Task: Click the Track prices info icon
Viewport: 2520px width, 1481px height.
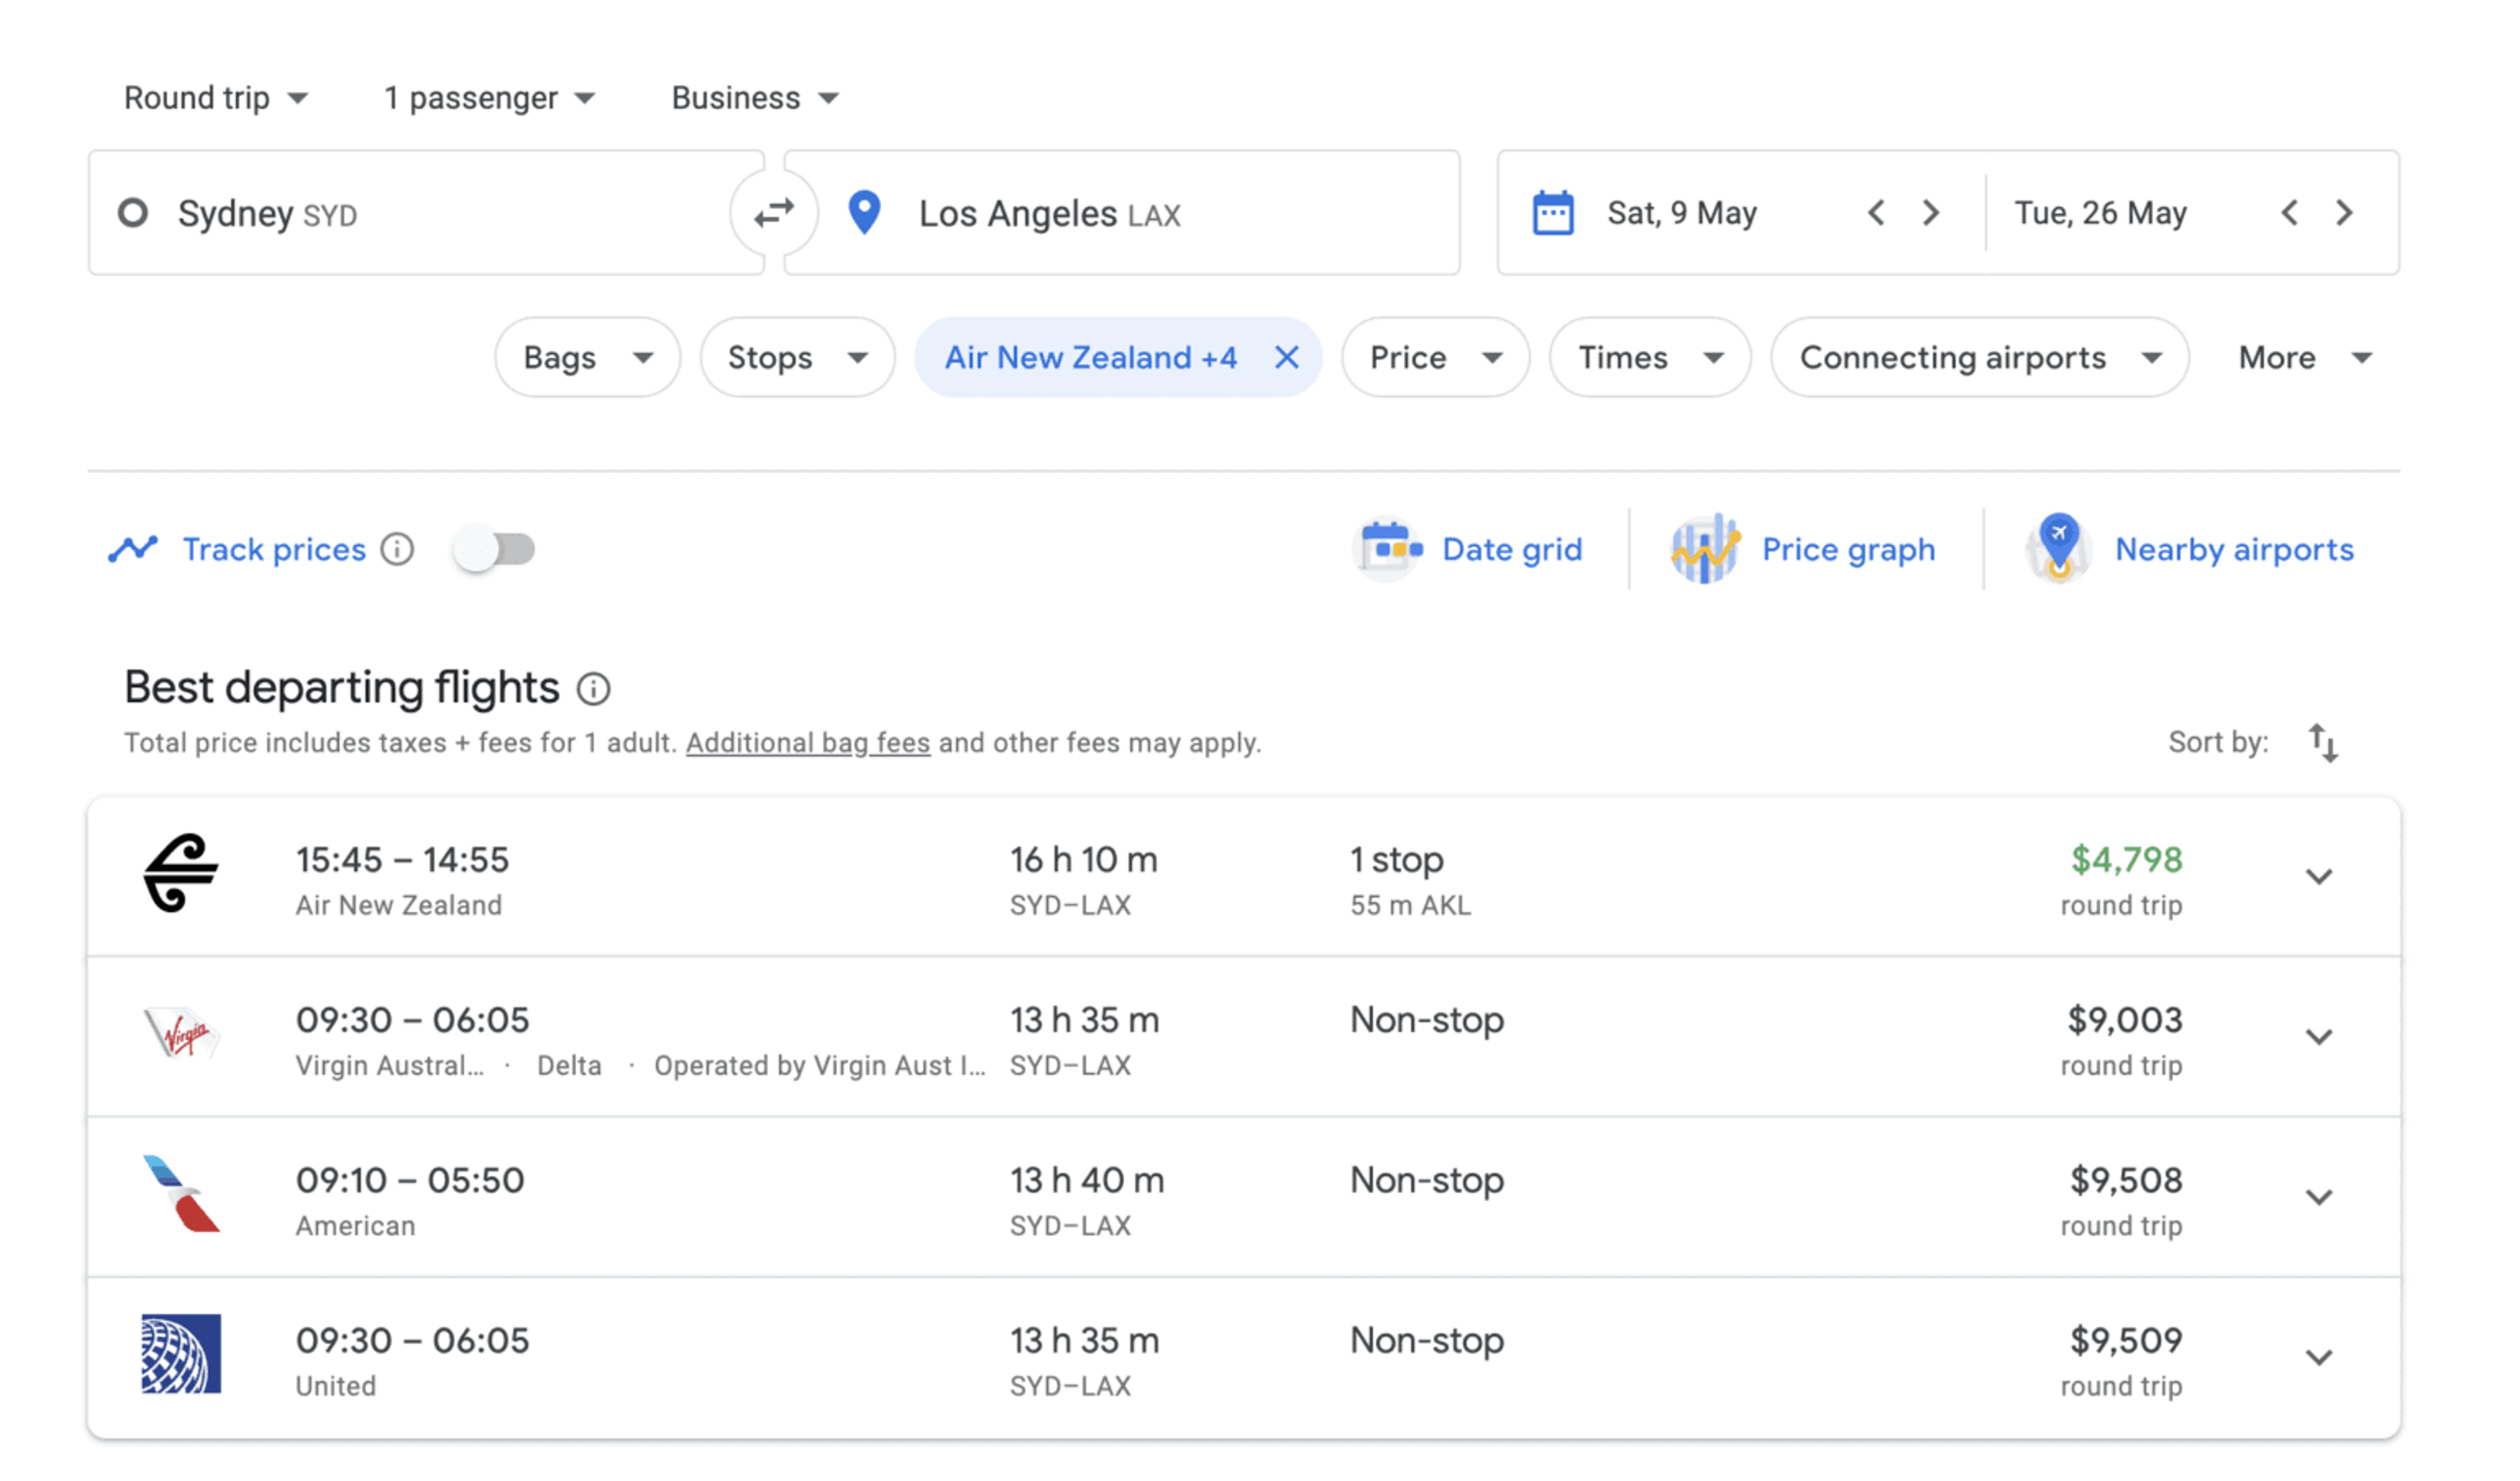Action: click(x=397, y=548)
